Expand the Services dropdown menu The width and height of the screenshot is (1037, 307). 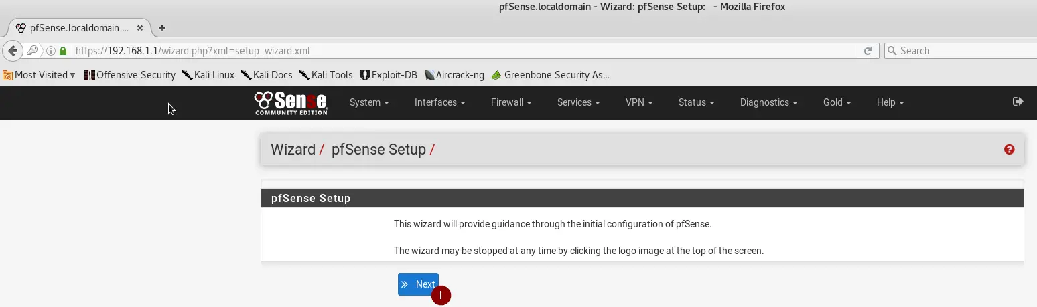tap(578, 102)
